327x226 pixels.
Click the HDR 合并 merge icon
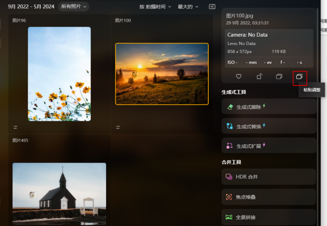pyautogui.click(x=229, y=177)
